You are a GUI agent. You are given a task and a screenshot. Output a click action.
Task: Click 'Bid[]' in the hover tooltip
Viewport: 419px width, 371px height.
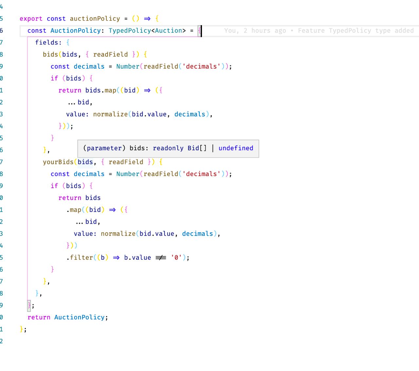tap(197, 148)
